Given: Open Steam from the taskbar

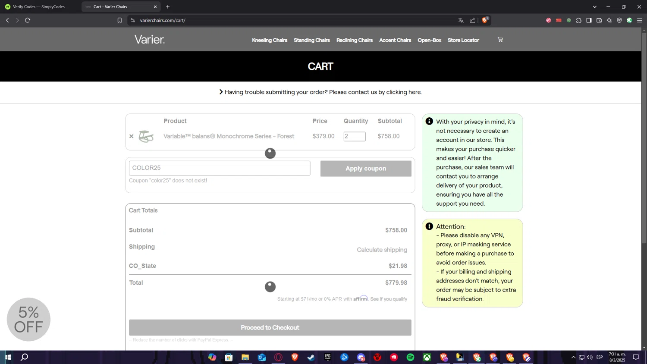Looking at the screenshot, I should click(311, 357).
